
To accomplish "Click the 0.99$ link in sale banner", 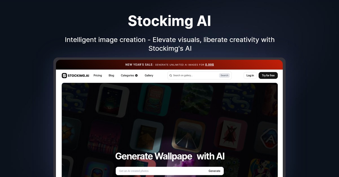I will coord(209,65).
